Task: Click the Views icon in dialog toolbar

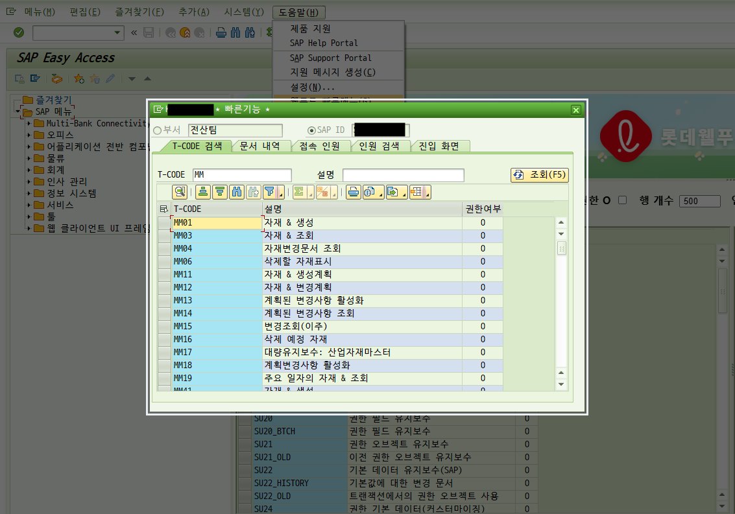Action: coord(370,192)
